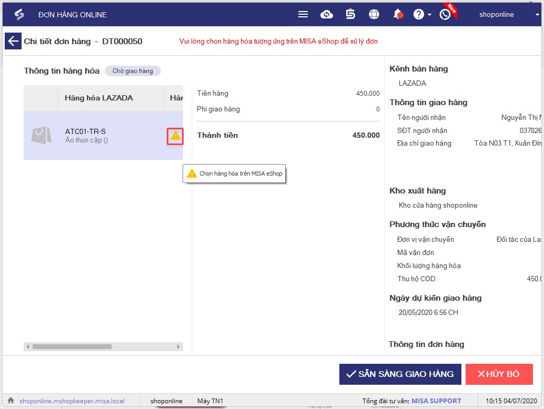Click the warning triangle on ATC01-TR-S row

pyautogui.click(x=175, y=136)
